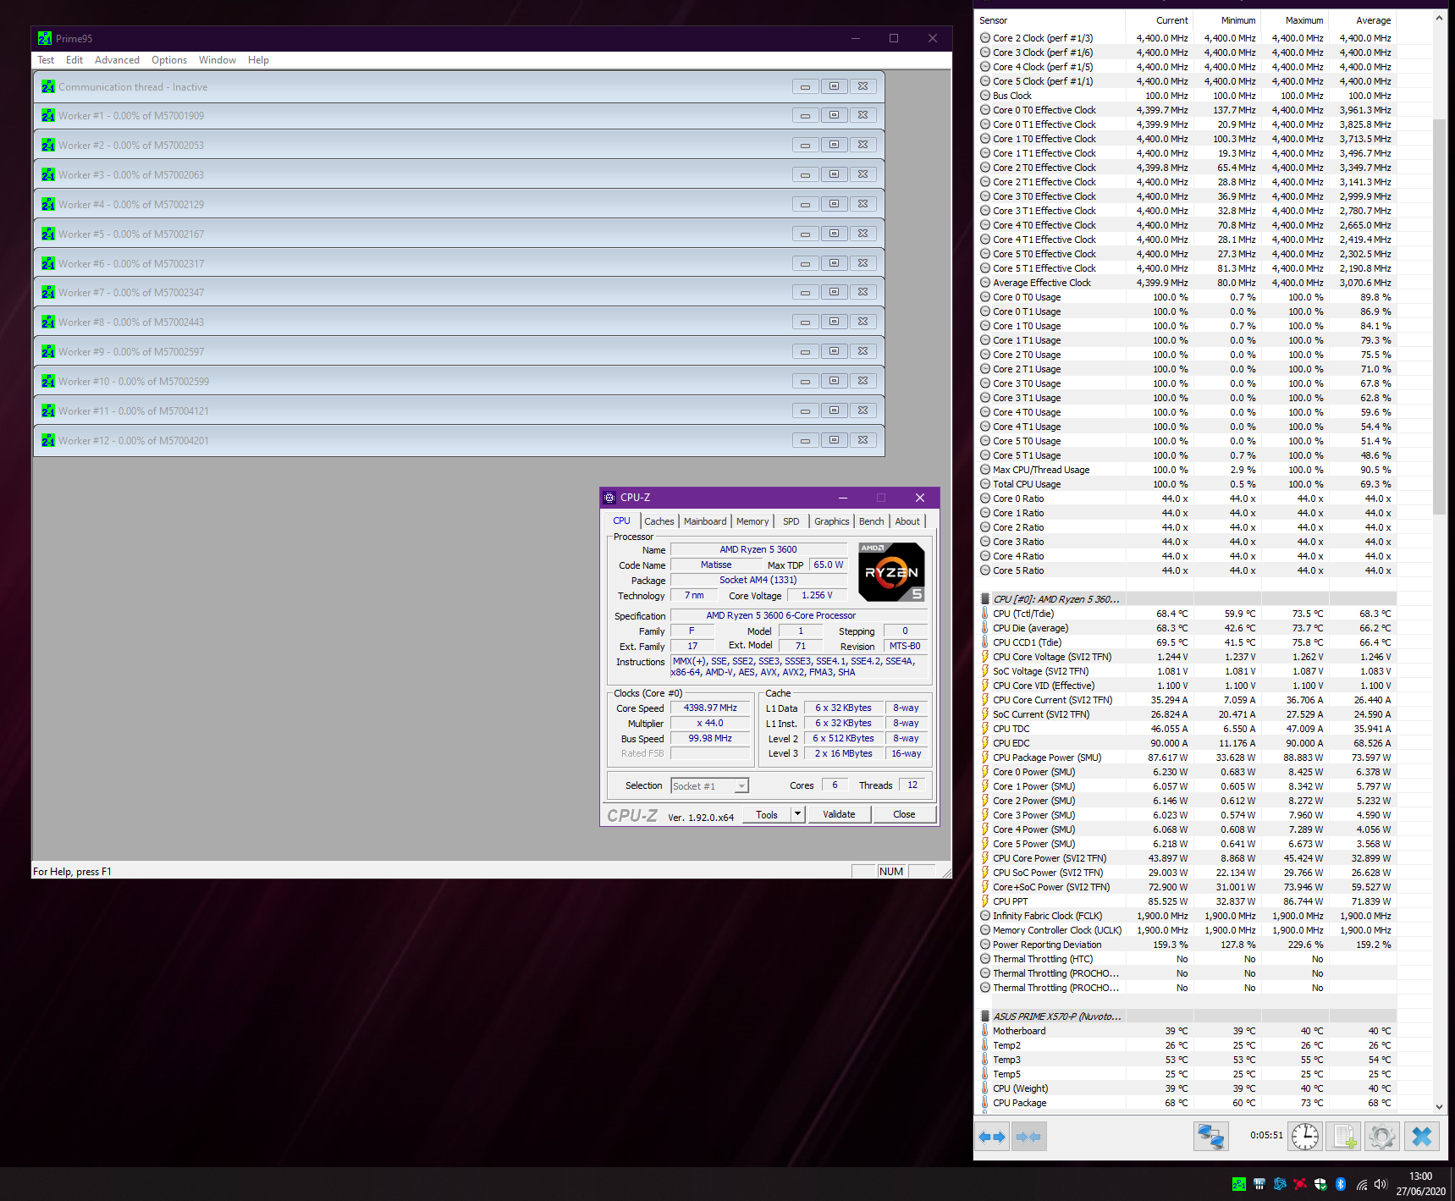Open the Options menu in Prime95
The height and width of the screenshot is (1201, 1455).
point(169,60)
